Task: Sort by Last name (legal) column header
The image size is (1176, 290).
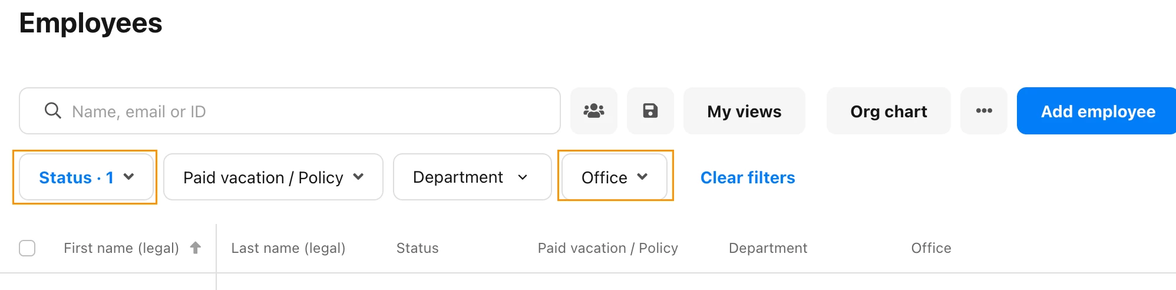Action: [x=288, y=248]
